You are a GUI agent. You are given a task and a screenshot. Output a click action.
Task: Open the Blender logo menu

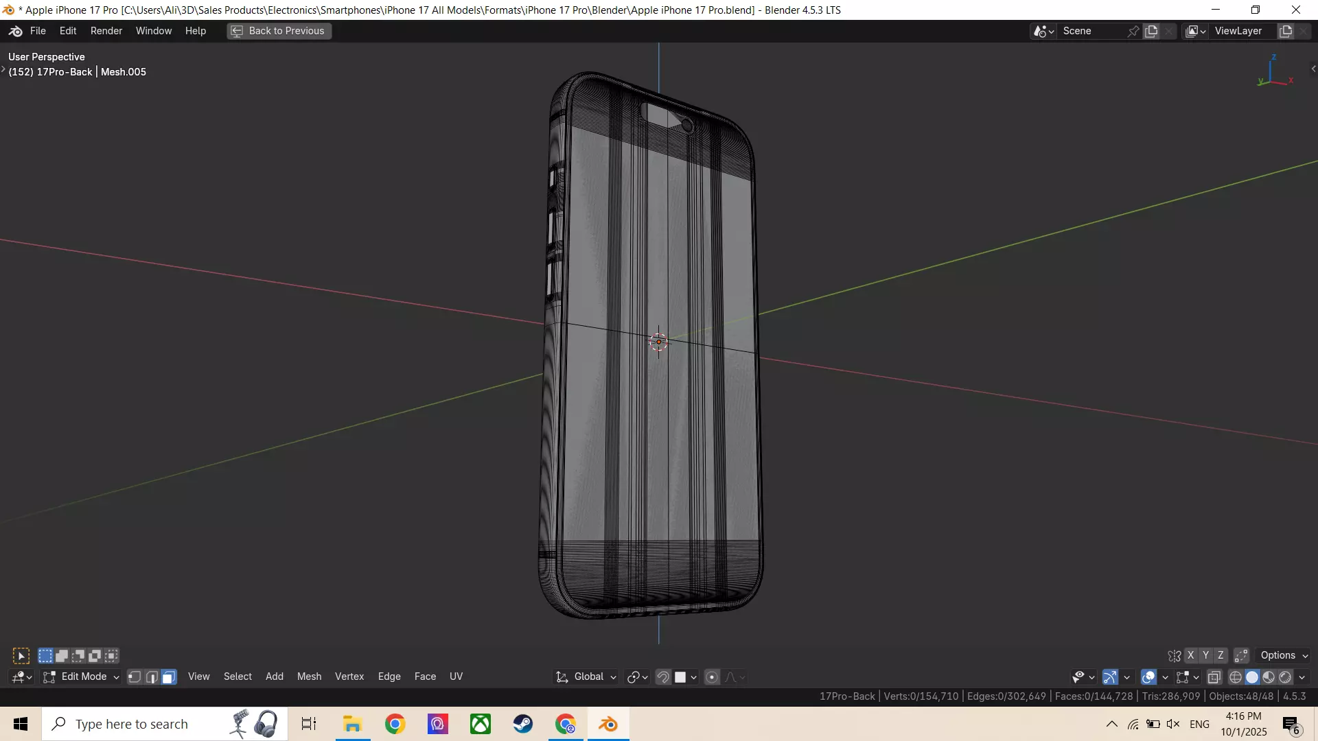16,31
